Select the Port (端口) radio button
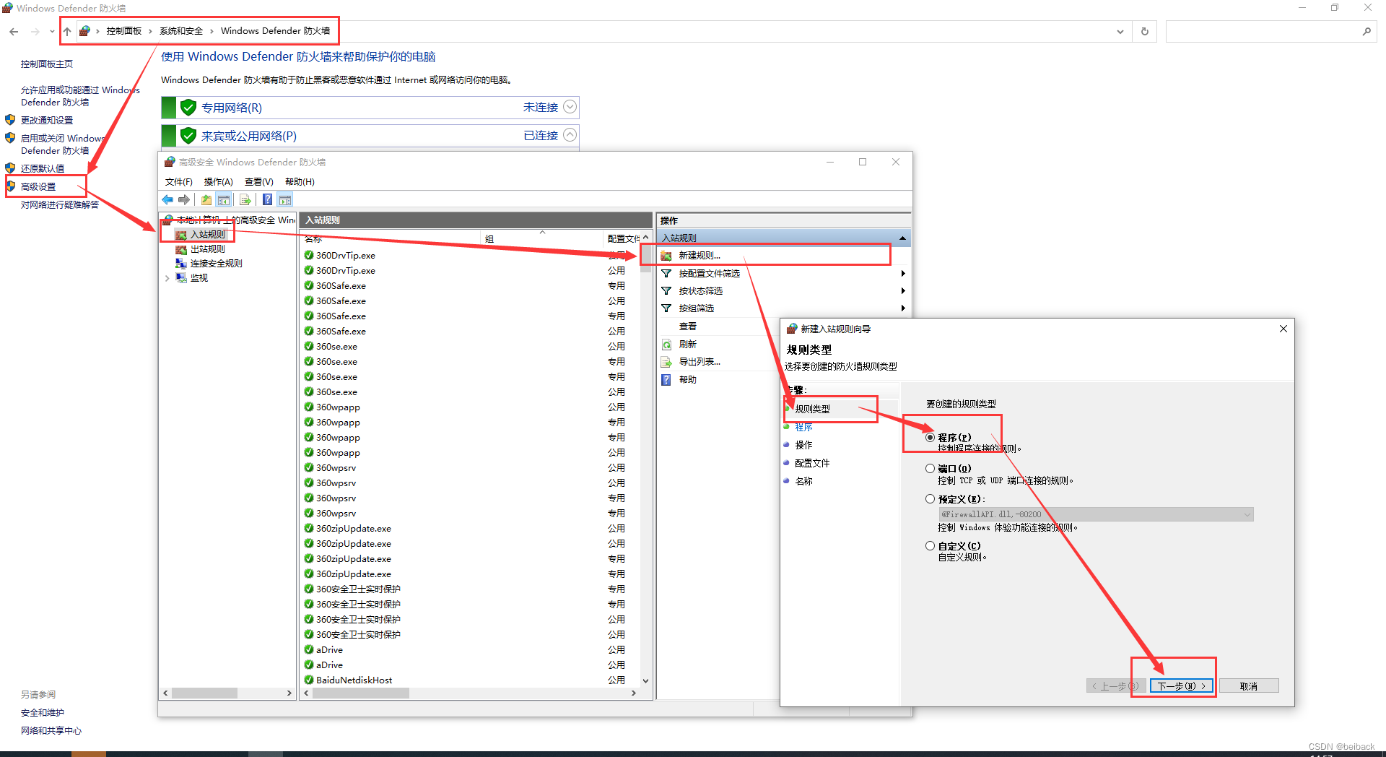The image size is (1386, 757). click(x=930, y=469)
